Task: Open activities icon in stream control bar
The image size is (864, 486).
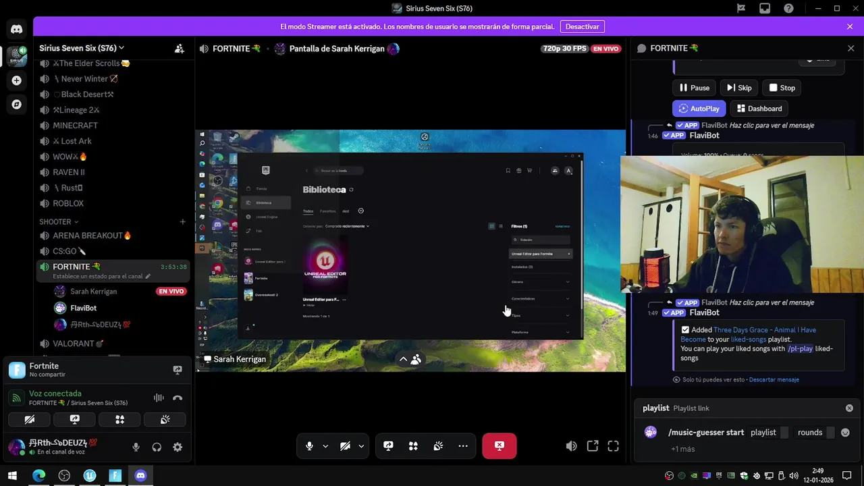Action: pyautogui.click(x=413, y=446)
